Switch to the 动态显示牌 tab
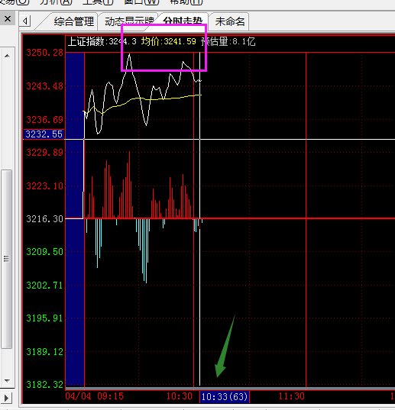This screenshot has width=395, height=410. pos(129,21)
